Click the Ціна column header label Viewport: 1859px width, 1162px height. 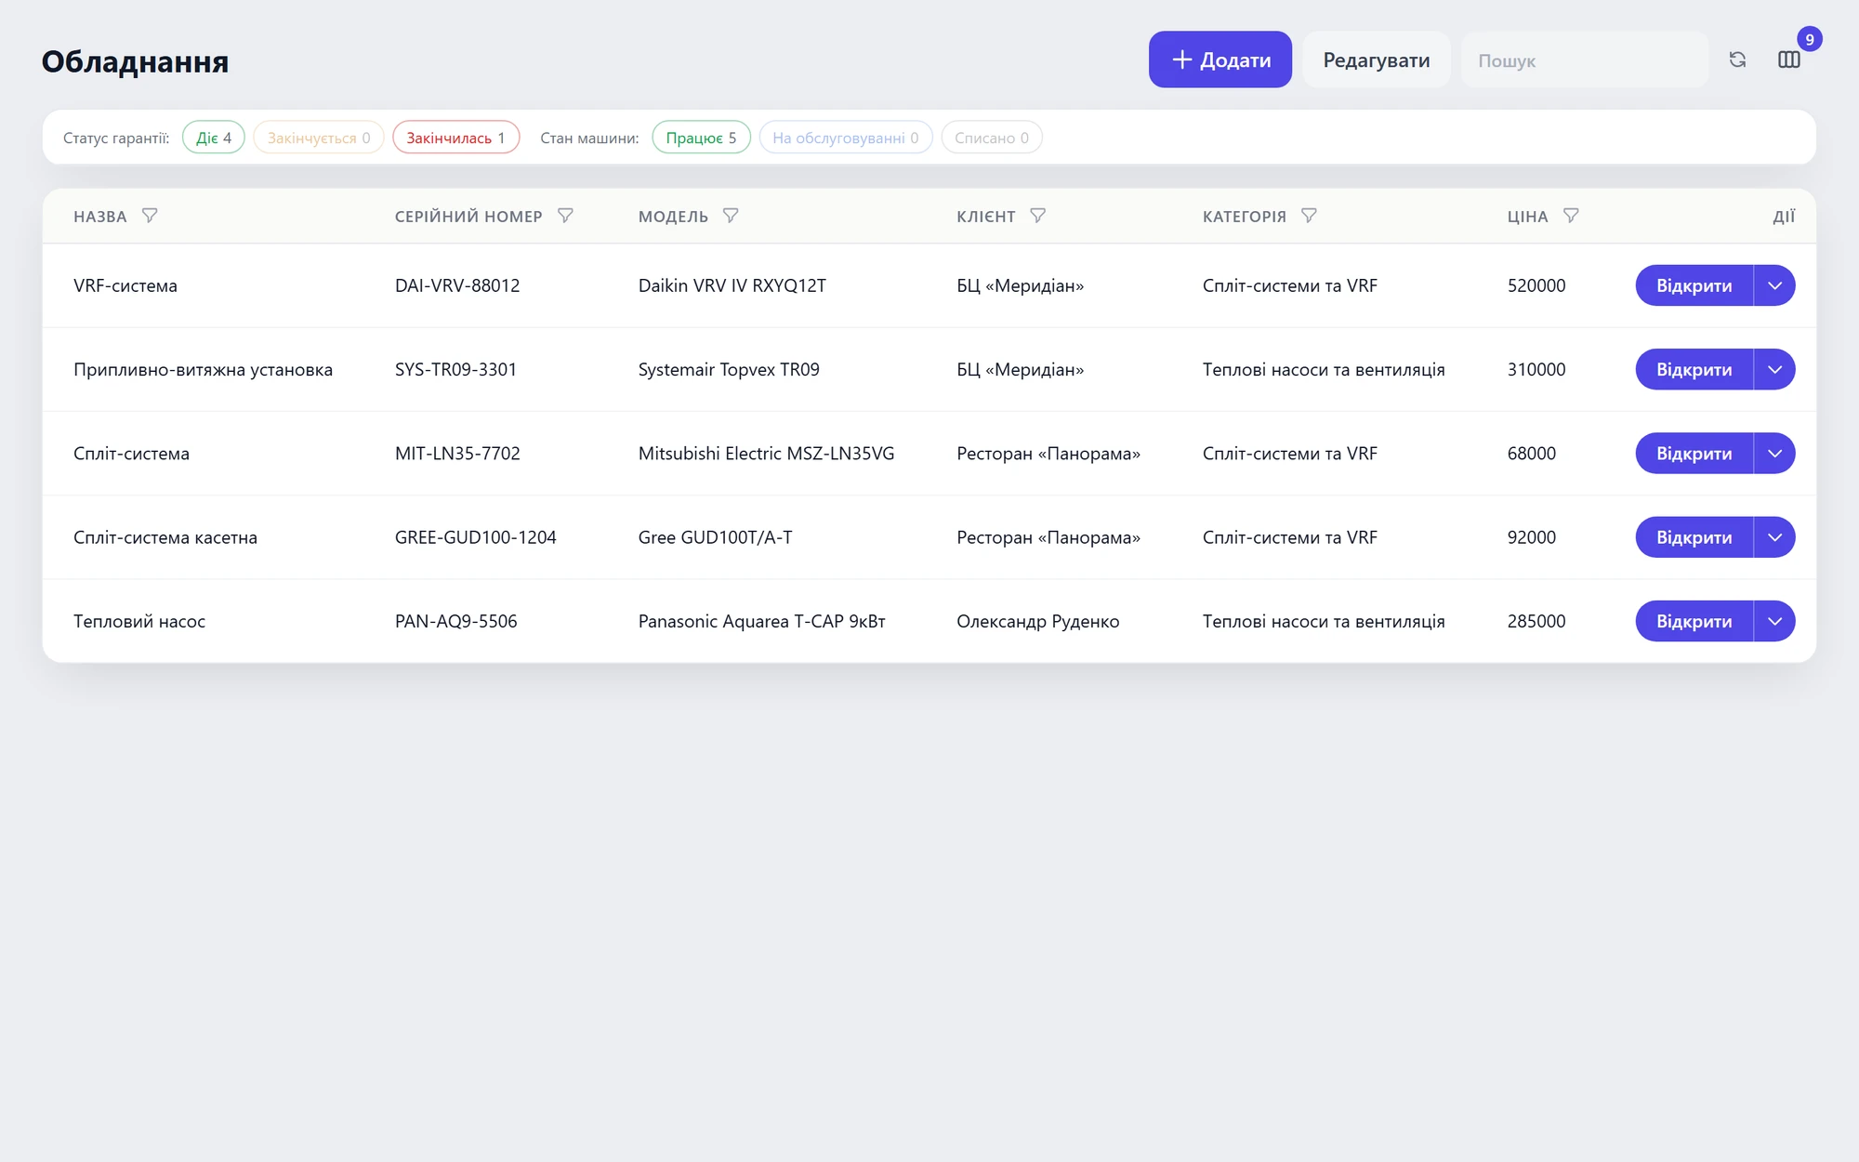tap(1528, 217)
